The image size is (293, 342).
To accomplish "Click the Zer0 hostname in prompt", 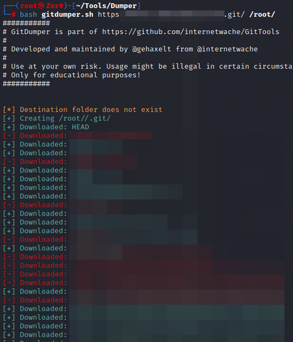I will [x=54, y=6].
